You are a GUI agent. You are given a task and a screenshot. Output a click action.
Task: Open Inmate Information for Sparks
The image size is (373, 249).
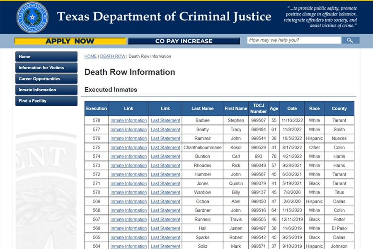128,237
